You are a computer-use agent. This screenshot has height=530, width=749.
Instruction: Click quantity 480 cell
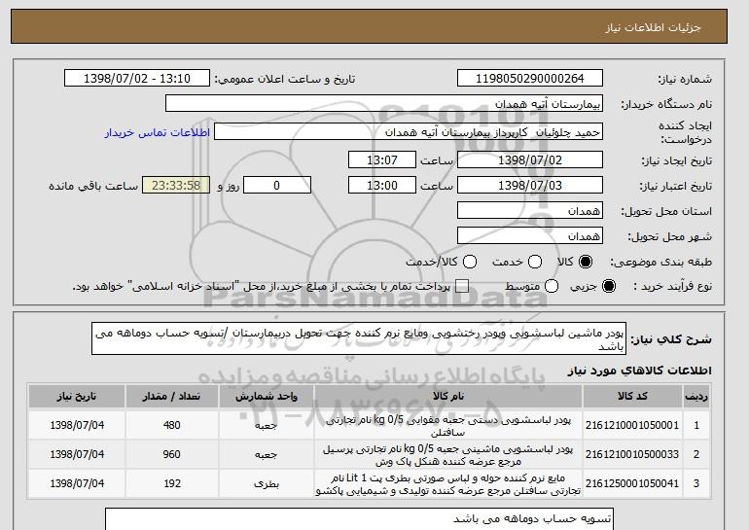tap(172, 425)
